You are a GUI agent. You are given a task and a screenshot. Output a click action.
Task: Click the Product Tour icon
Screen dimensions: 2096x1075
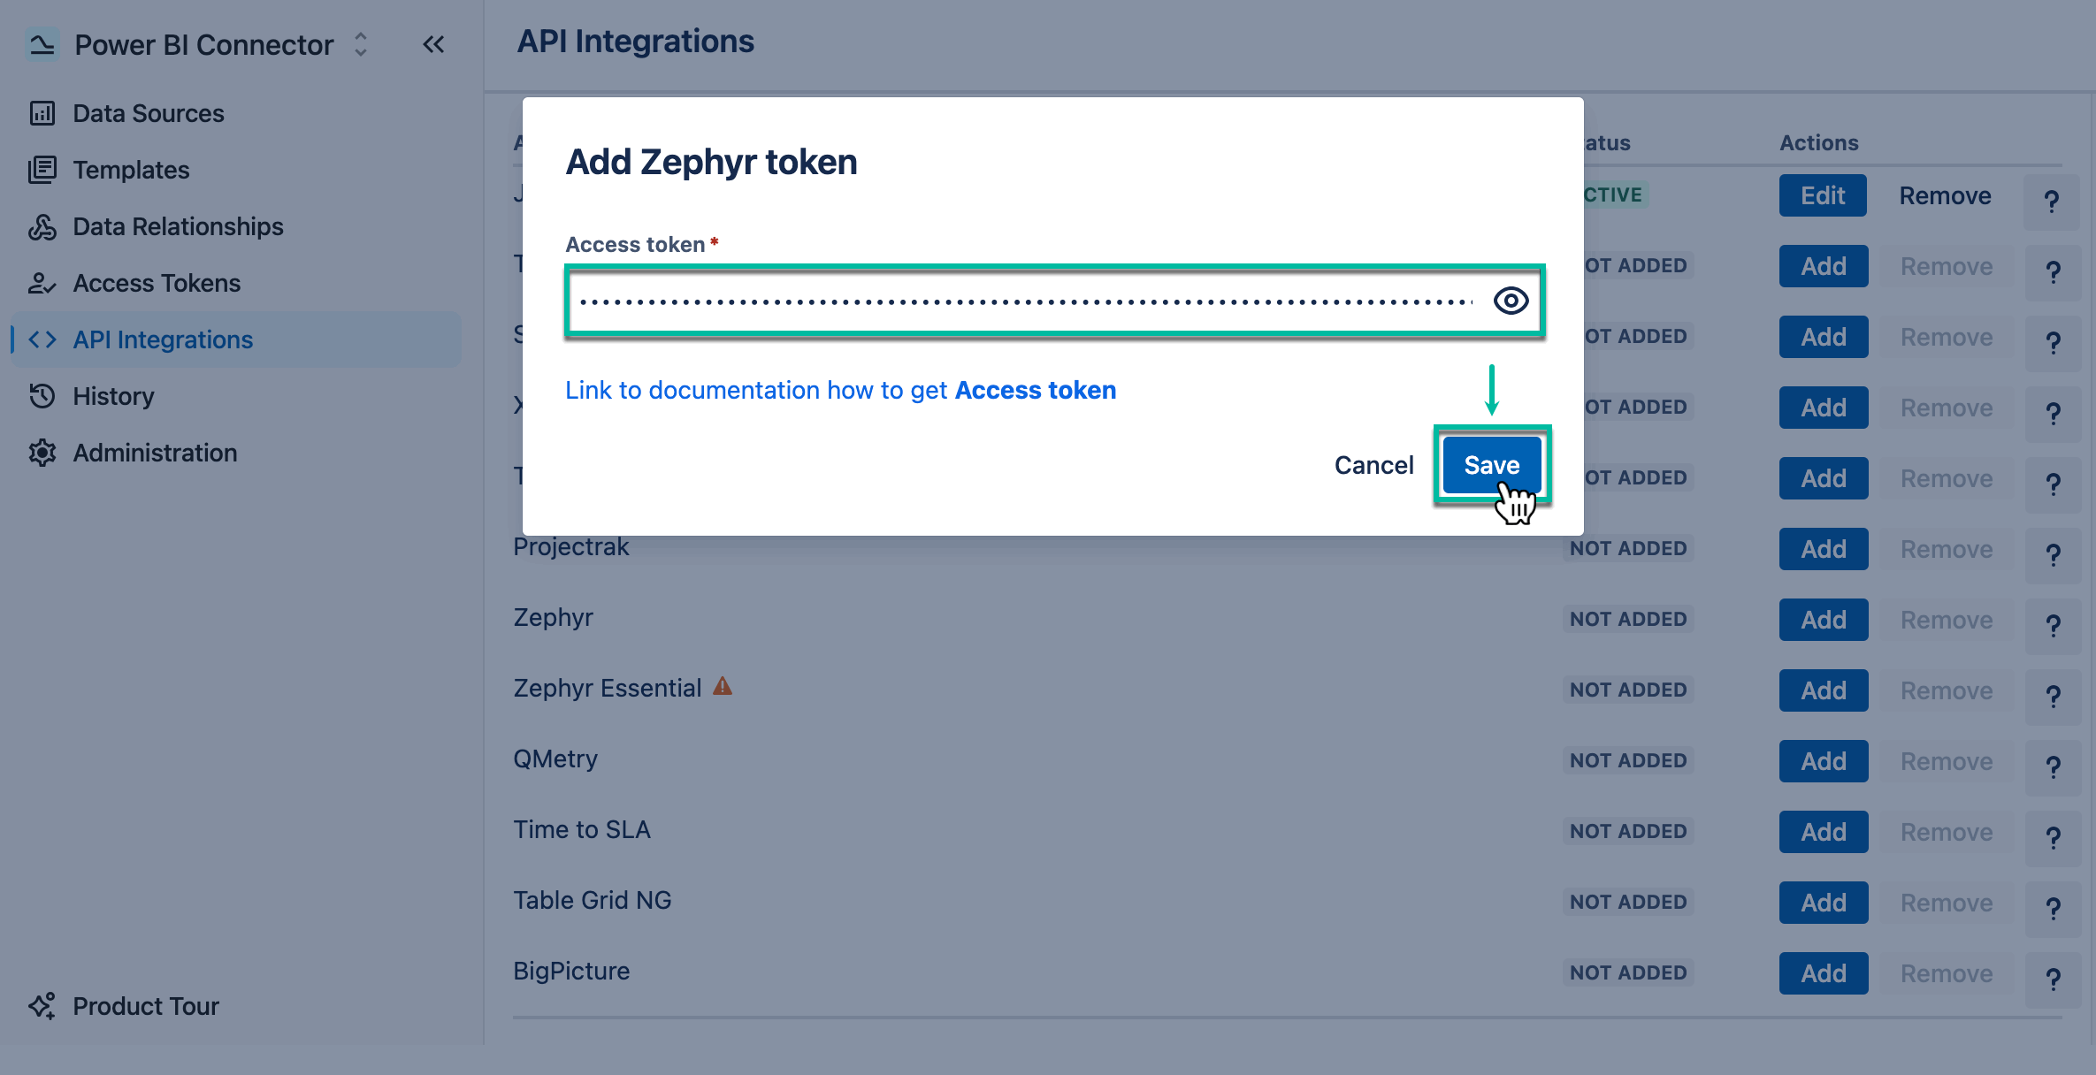(42, 1005)
